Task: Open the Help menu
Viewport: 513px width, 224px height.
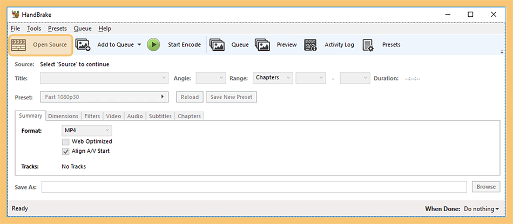Action: [x=105, y=29]
